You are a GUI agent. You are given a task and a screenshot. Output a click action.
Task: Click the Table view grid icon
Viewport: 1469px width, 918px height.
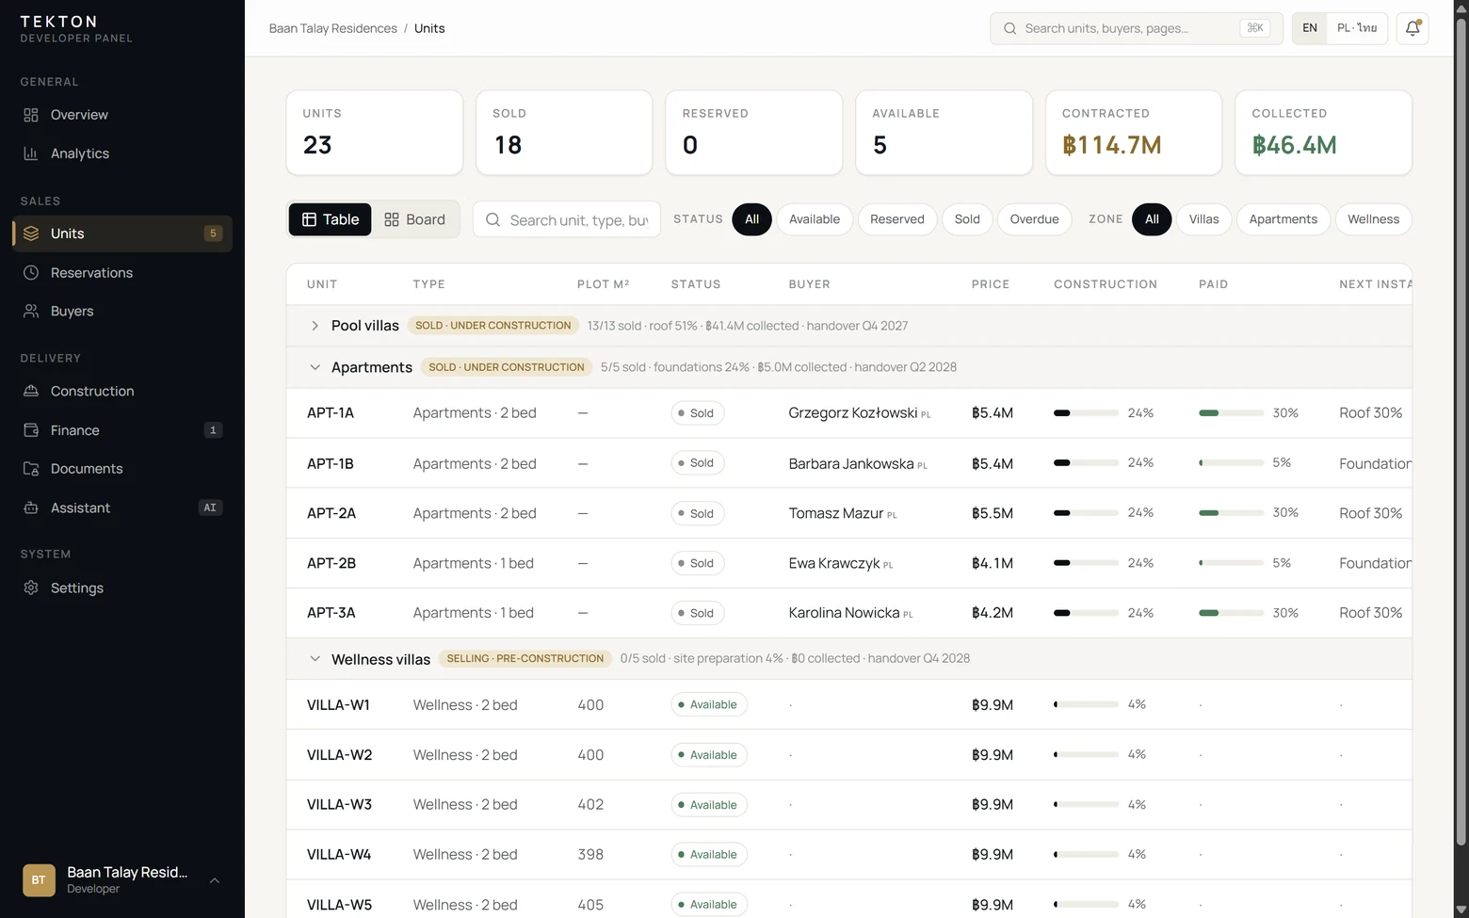click(x=309, y=219)
